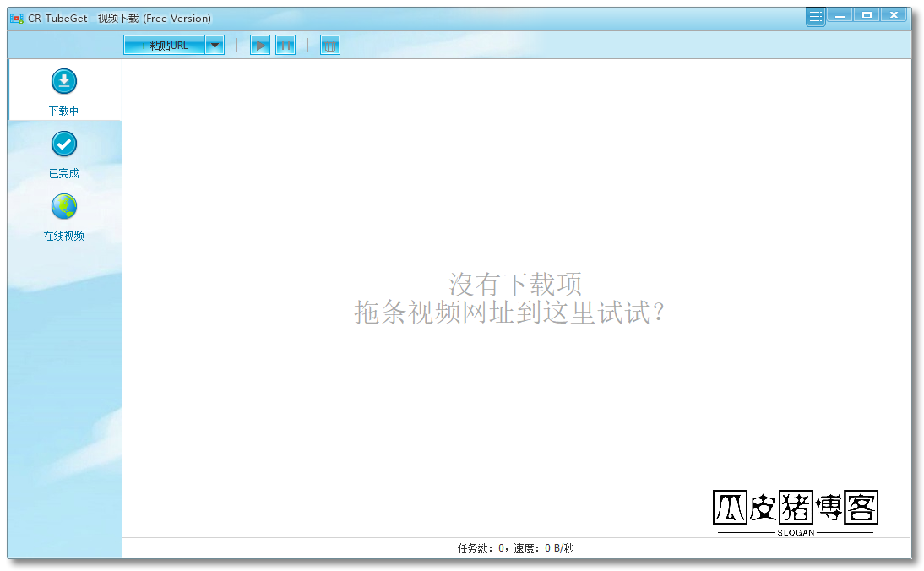This screenshot has width=924, height=571.
Task: Click the 拖条视频网址到这里试试 hint text
Action: click(x=510, y=313)
